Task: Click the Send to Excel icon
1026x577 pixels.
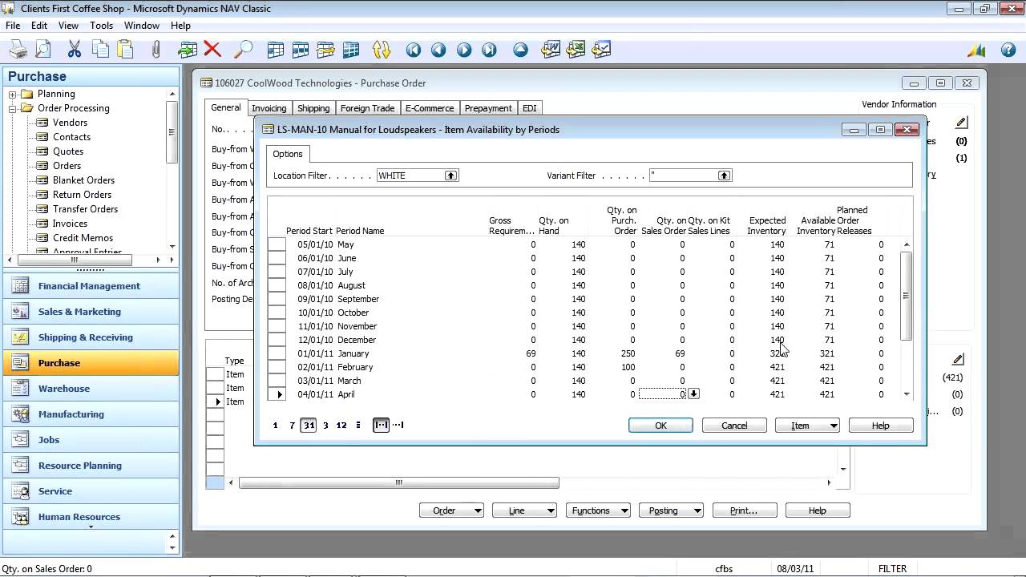Action: click(x=576, y=50)
